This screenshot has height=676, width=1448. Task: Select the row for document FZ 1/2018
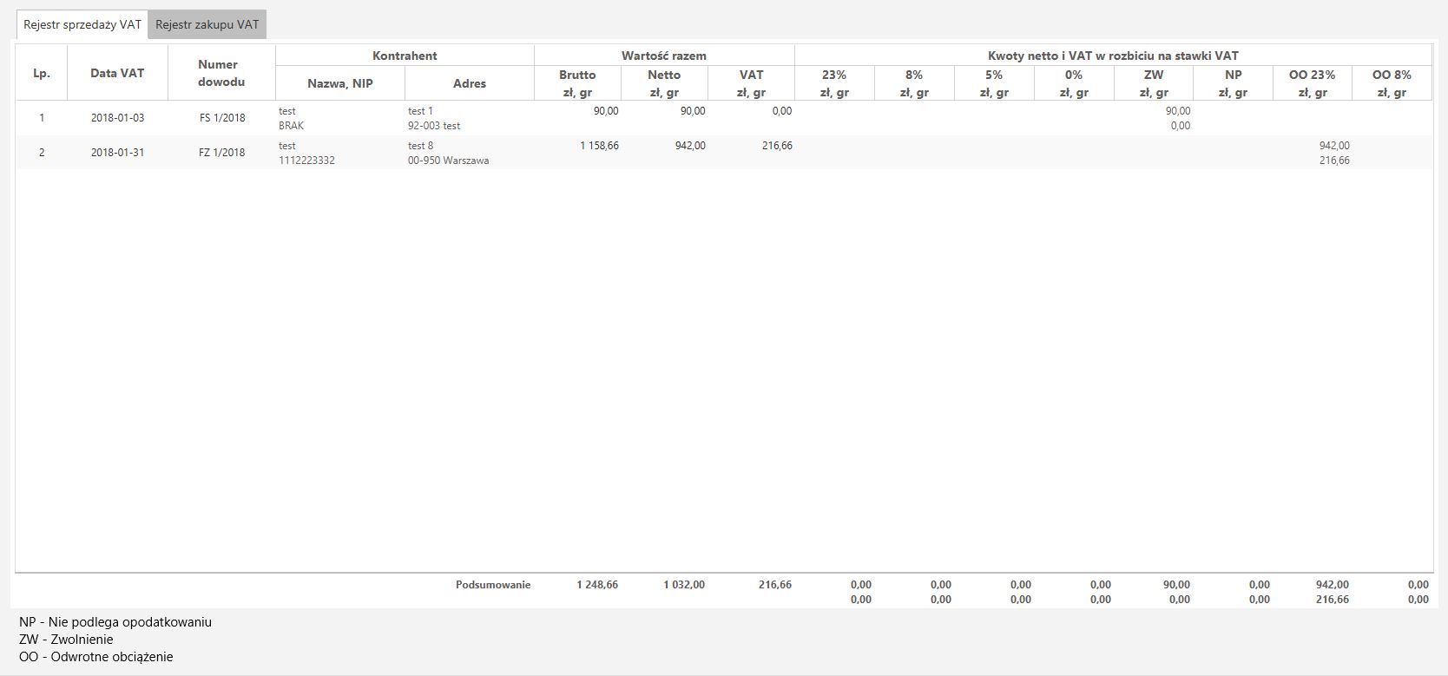coord(222,153)
